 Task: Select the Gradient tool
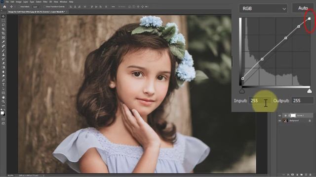pyautogui.click(x=3, y=67)
